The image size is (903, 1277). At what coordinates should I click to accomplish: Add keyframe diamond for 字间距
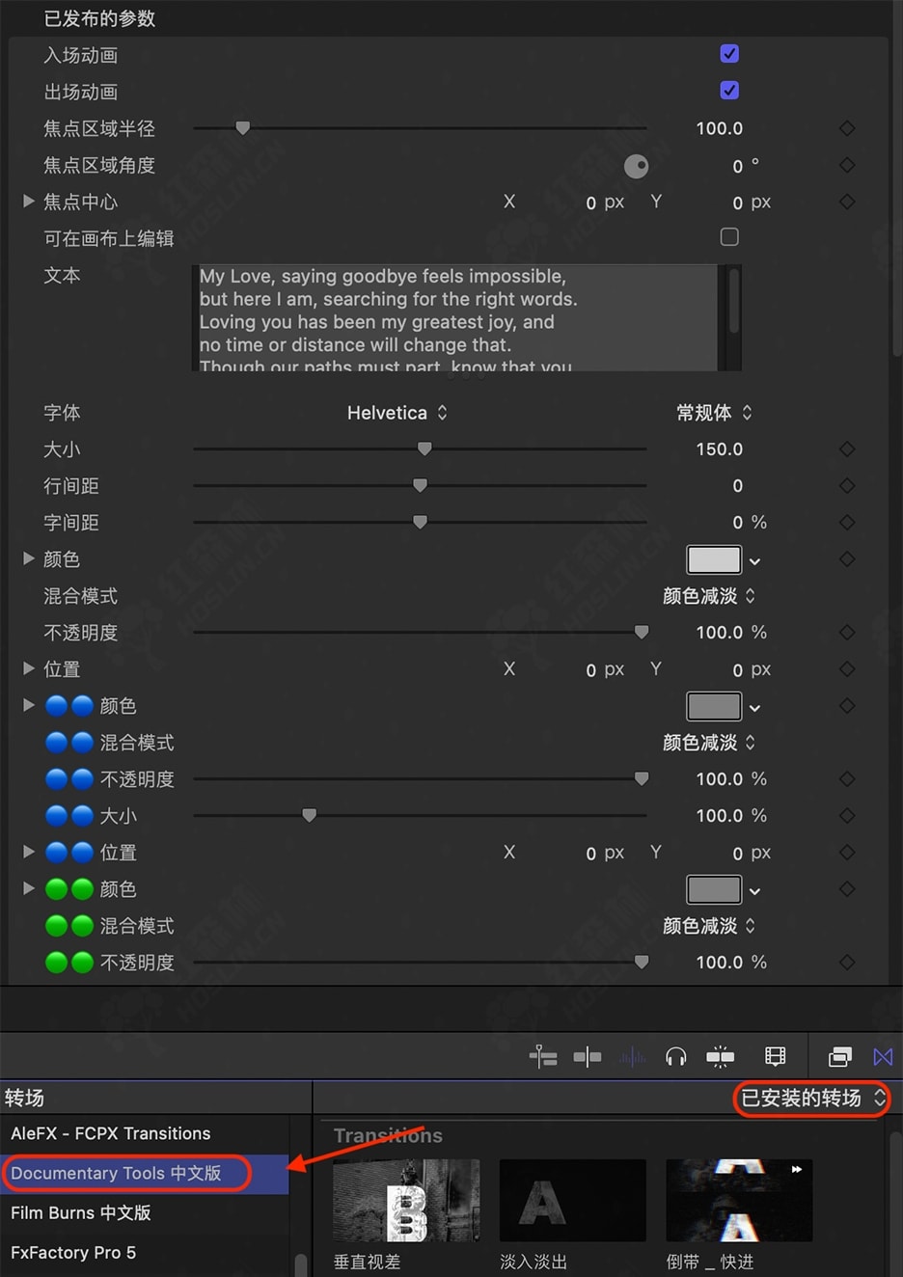point(847,522)
